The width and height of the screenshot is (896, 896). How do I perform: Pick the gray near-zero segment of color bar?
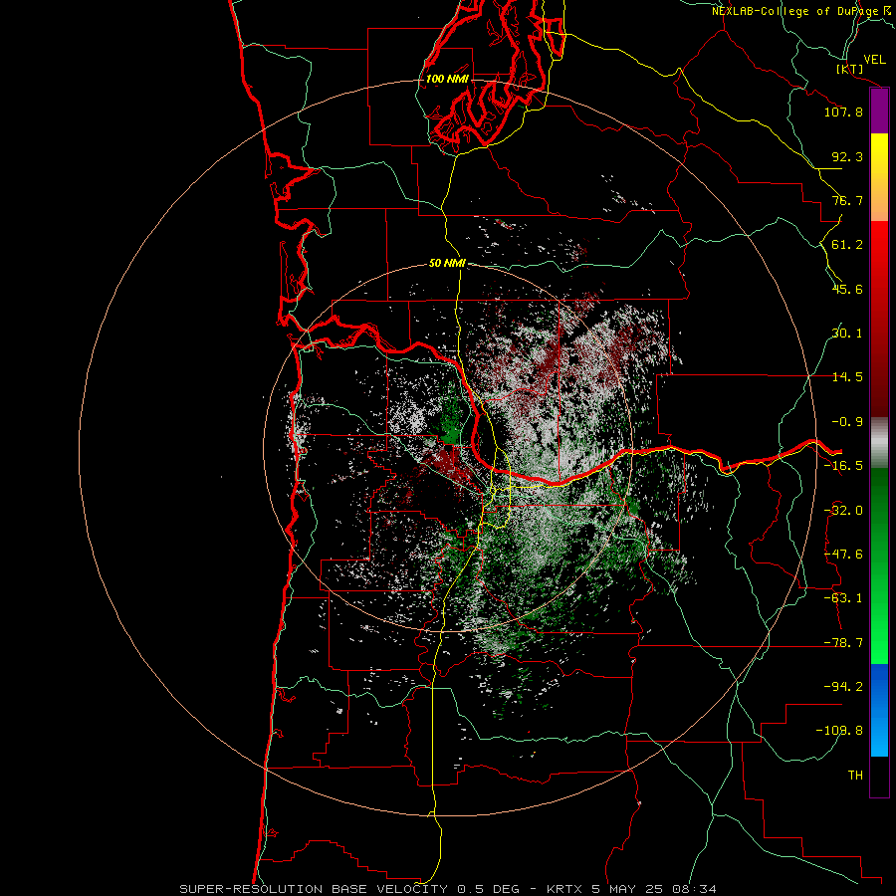tap(879, 443)
